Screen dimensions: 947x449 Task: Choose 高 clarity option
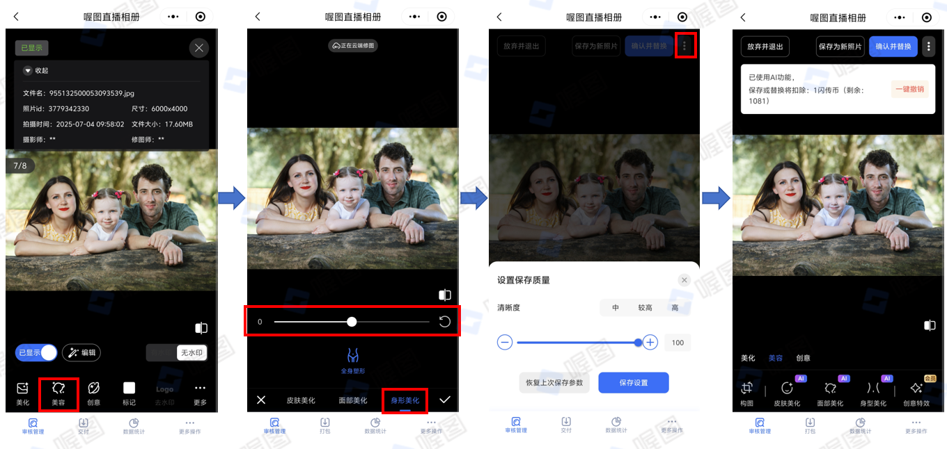675,307
